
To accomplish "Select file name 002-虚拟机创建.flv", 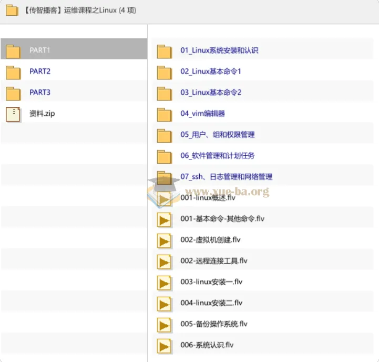I will 211,240.
